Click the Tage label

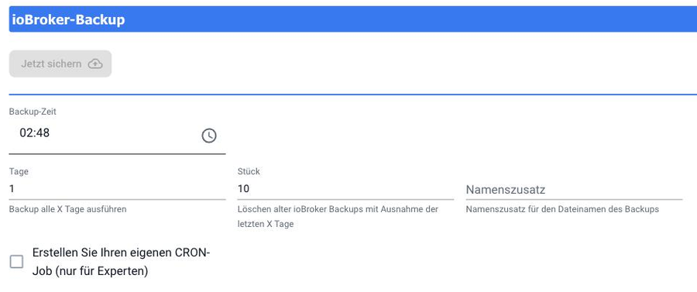(19, 171)
